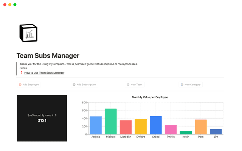The image size is (242, 151).
Task: Click the icon on Add Employee button
Action: coord(20,85)
